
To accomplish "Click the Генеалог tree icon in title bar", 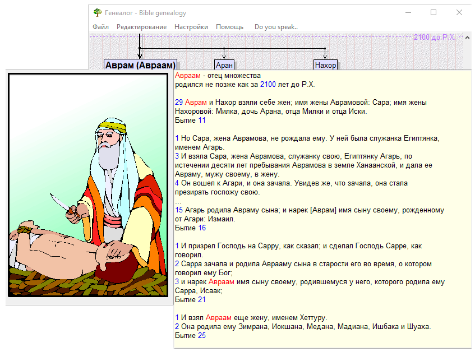I will point(98,12).
